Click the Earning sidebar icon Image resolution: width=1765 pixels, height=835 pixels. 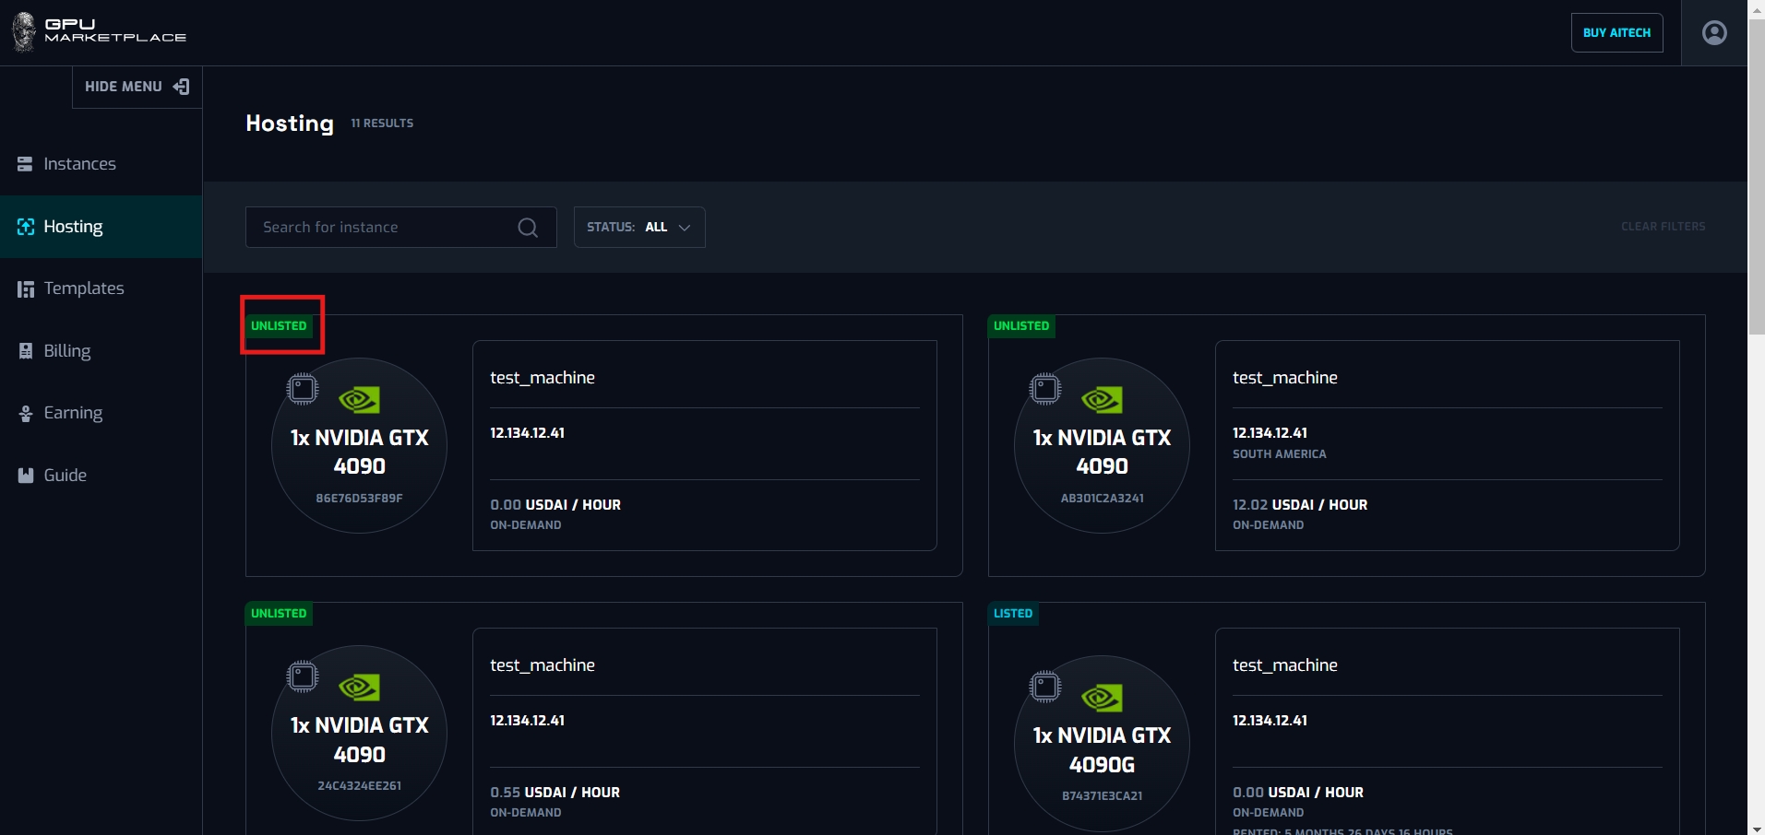click(25, 414)
